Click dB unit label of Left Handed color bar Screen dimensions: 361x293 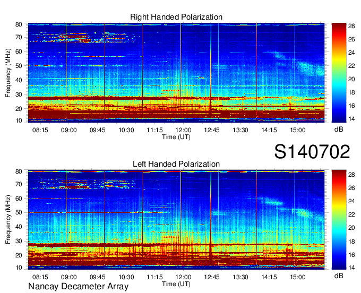(339, 275)
